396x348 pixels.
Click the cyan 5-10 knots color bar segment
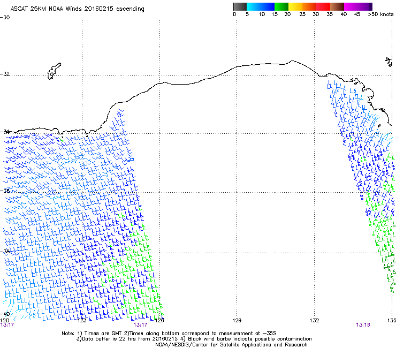pos(254,6)
